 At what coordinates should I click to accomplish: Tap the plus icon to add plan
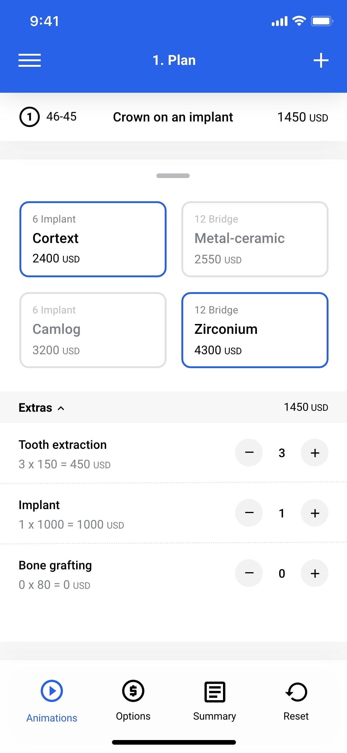click(x=321, y=60)
